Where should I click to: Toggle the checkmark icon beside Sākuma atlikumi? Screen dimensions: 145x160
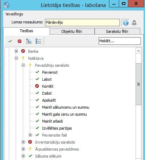tap(30, 156)
